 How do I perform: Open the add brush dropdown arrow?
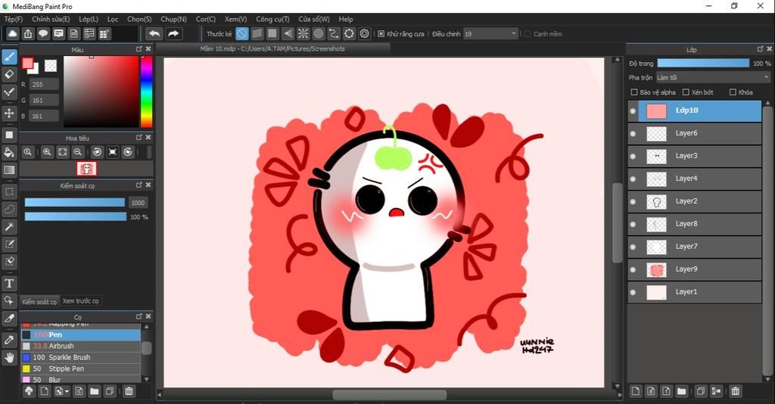[x=67, y=392]
